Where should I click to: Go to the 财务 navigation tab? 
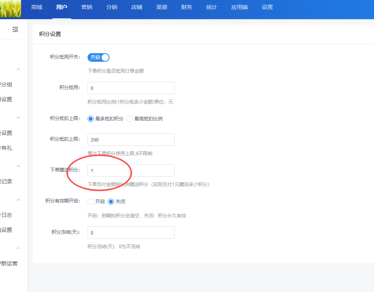click(x=187, y=7)
